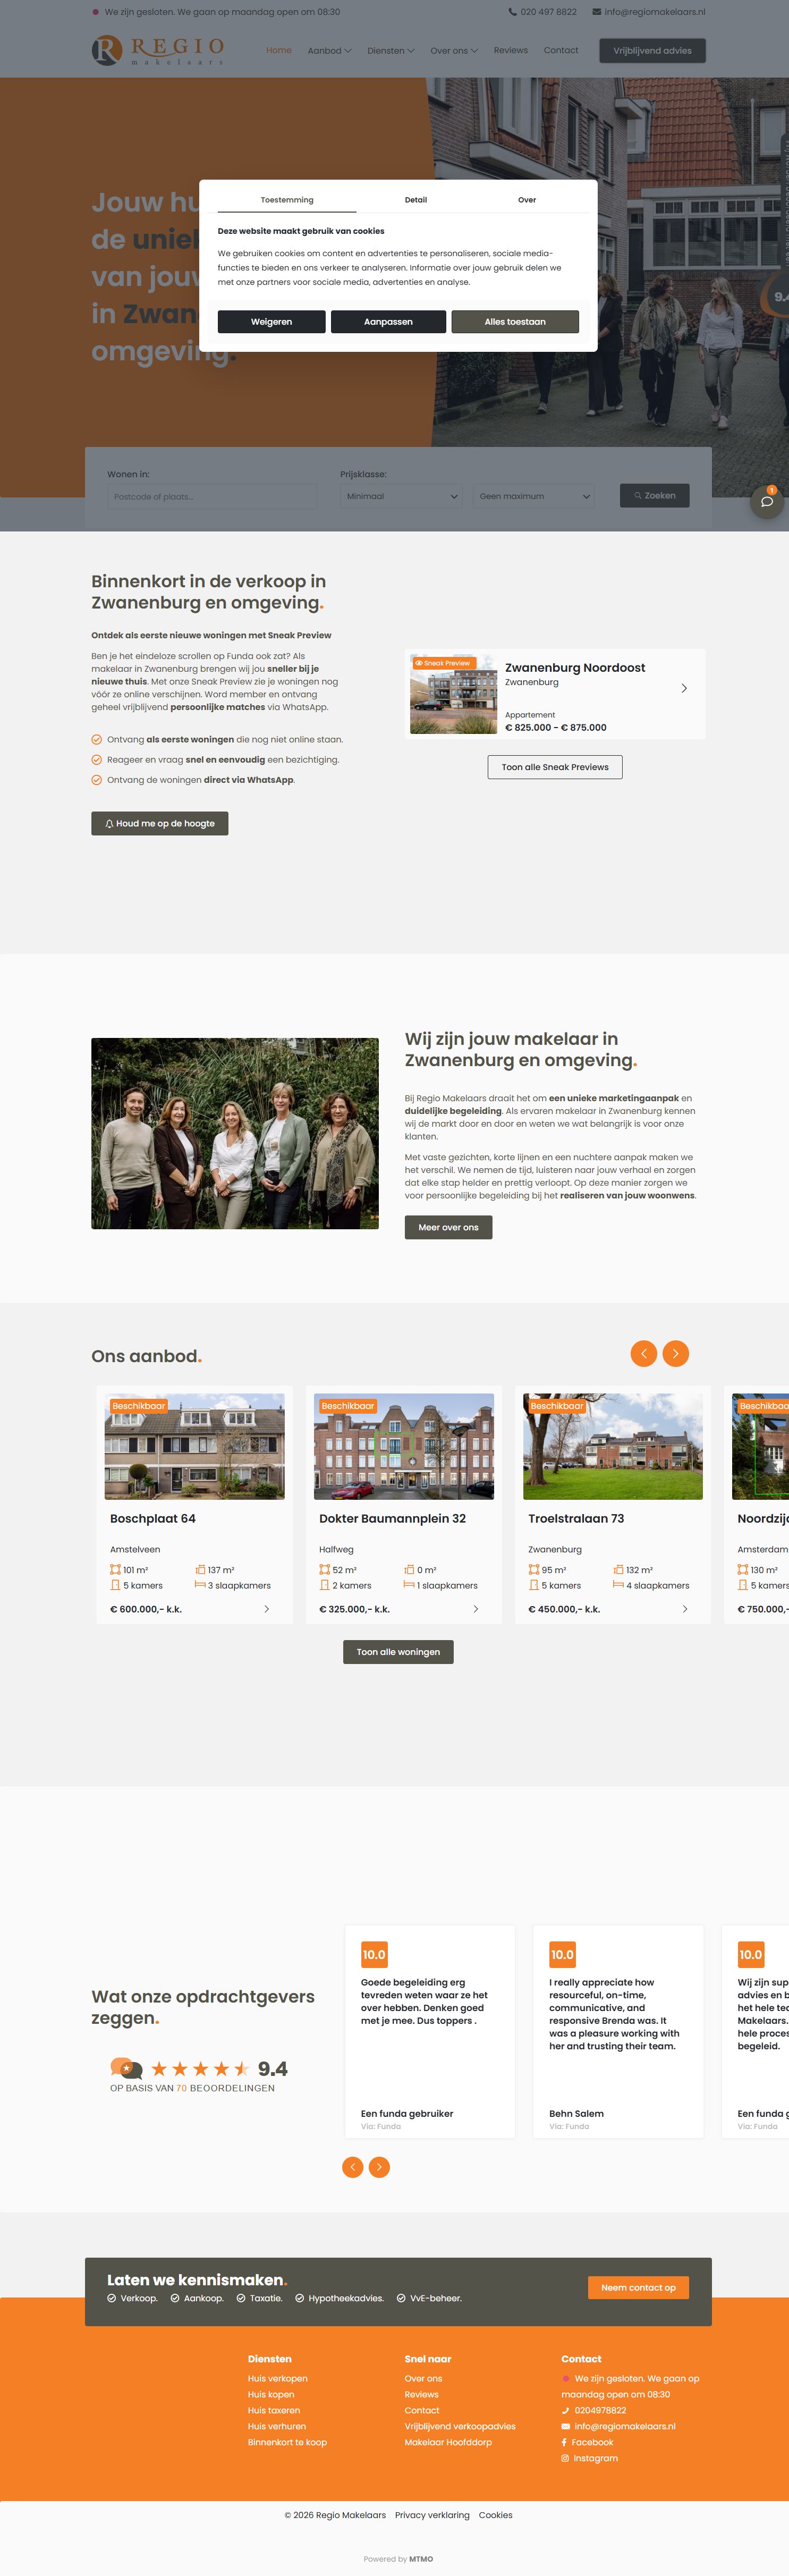Image resolution: width=789 pixels, height=2576 pixels.
Task: Click the 10.0 badge on Behn Salem review
Action: 563,1954
